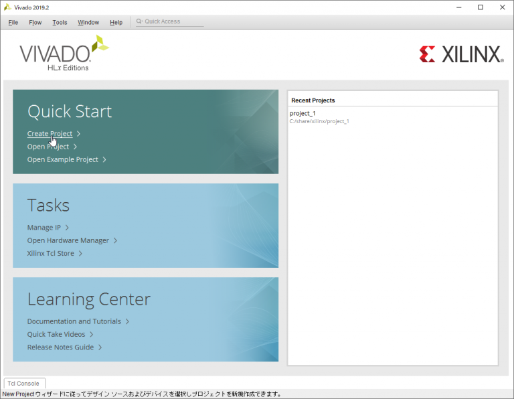Open the Flow menu
This screenshot has height=399, width=514.
click(35, 22)
